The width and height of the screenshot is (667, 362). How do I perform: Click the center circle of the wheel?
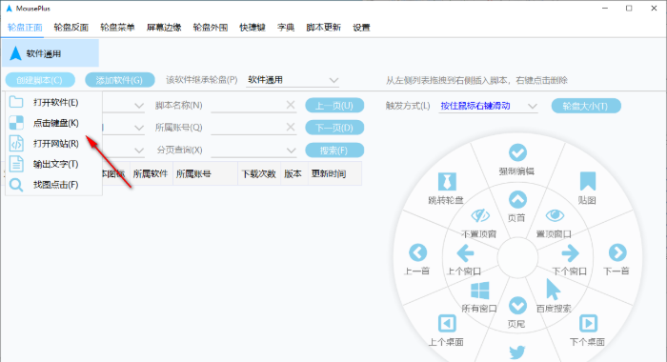(517, 258)
